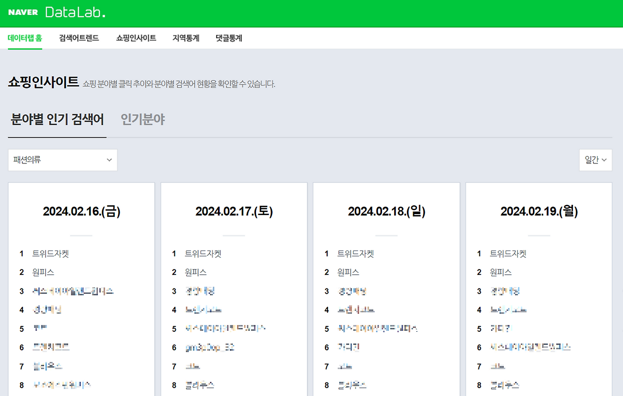Open the 데이터랩 홈 navigation menu
This screenshot has height=396, width=623.
coord(25,38)
